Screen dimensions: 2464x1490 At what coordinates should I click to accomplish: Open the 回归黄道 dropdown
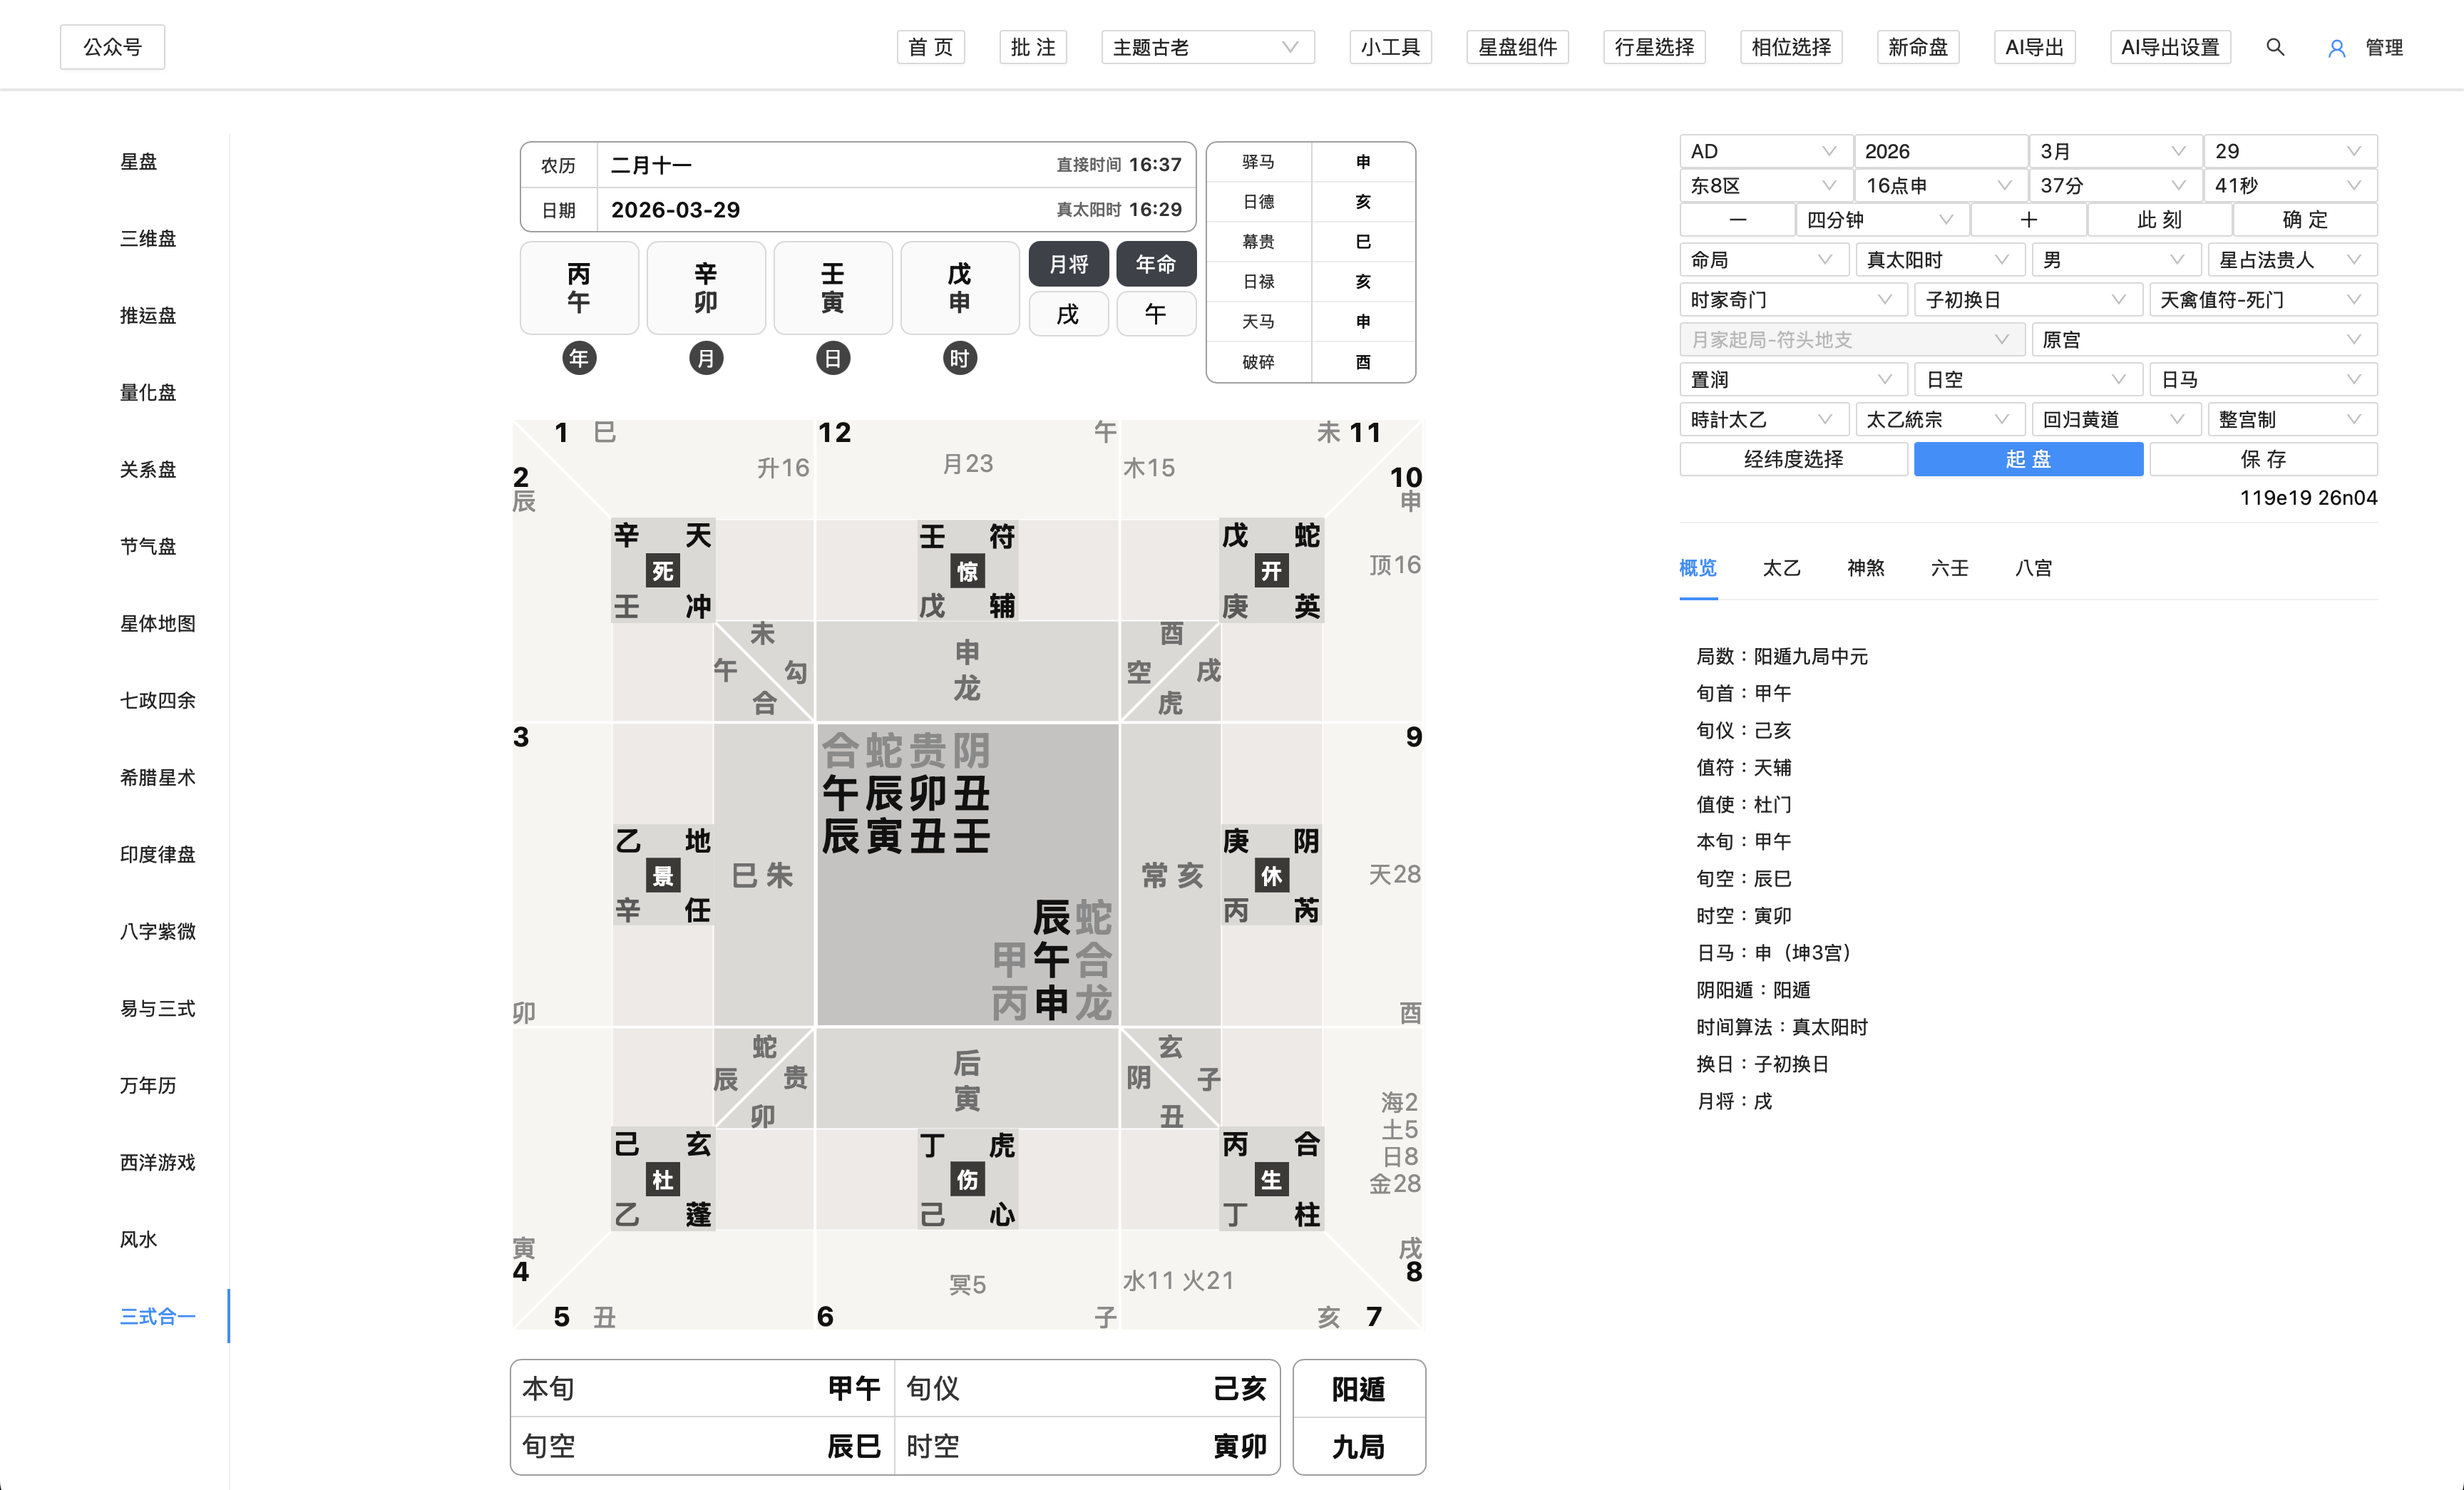2116,420
